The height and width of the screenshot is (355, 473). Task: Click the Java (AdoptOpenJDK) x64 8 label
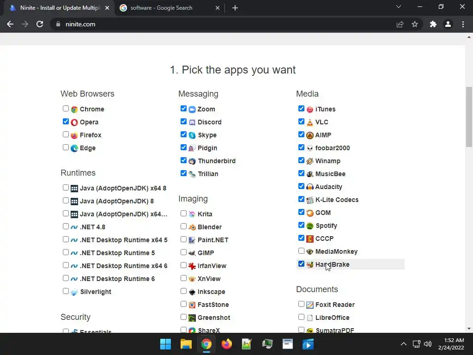(x=123, y=189)
